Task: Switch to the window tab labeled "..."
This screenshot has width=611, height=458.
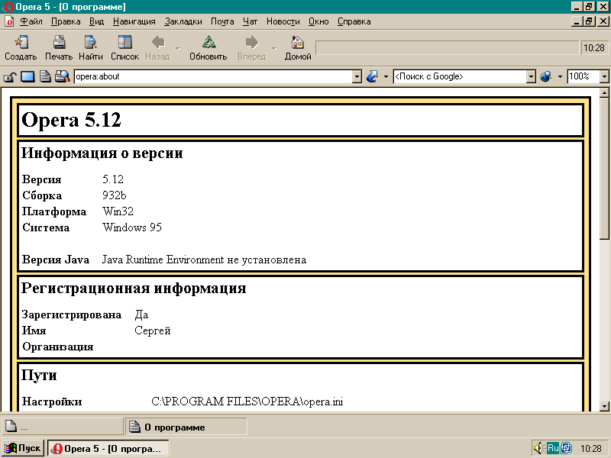Action: [x=63, y=427]
